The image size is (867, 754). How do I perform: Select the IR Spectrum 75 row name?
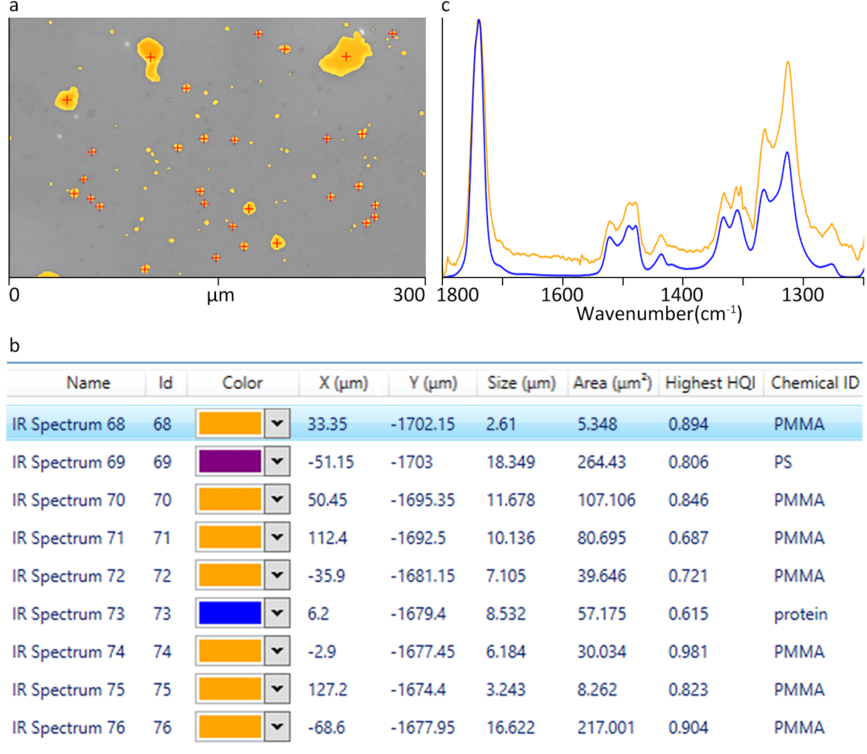click(x=69, y=690)
